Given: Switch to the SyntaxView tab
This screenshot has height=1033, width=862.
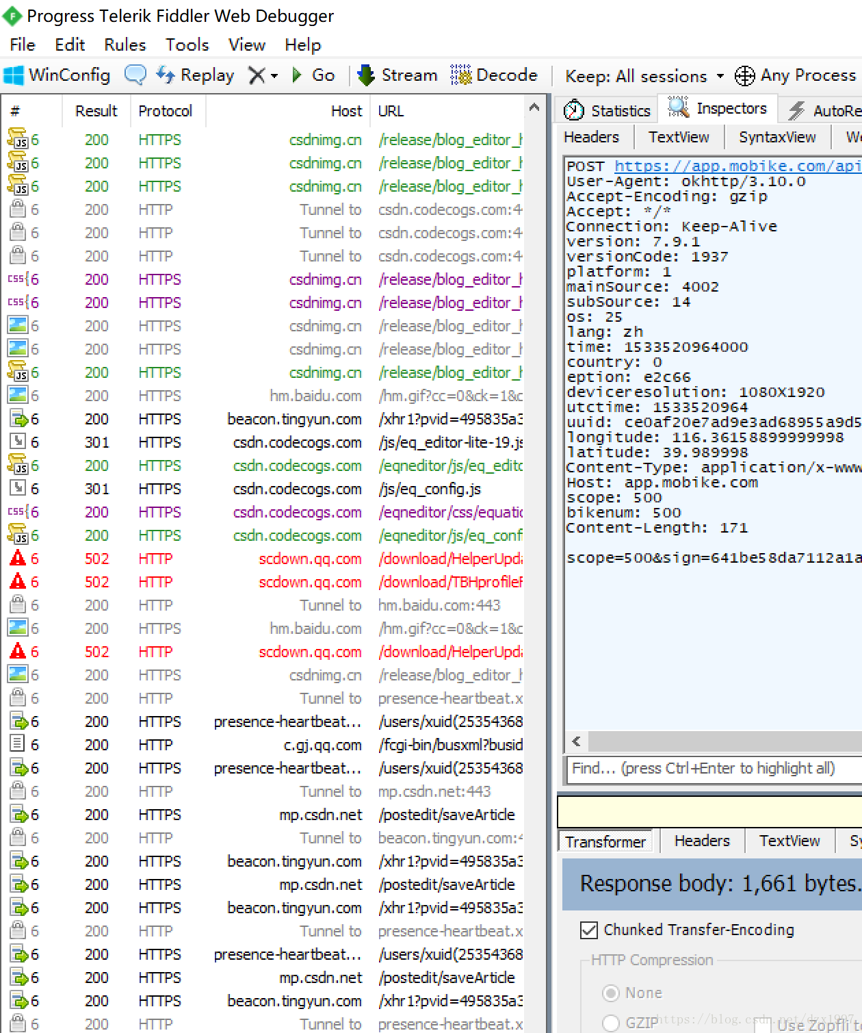Looking at the screenshot, I should [x=777, y=138].
